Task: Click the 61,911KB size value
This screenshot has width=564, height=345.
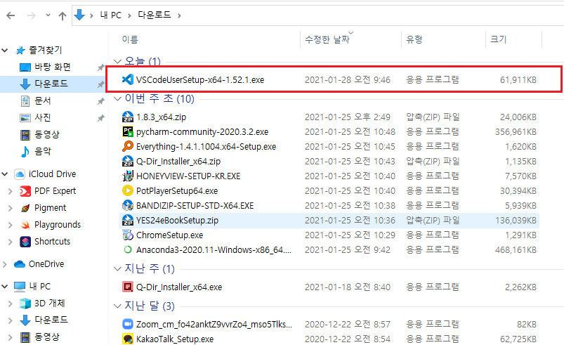Action: tap(518, 79)
